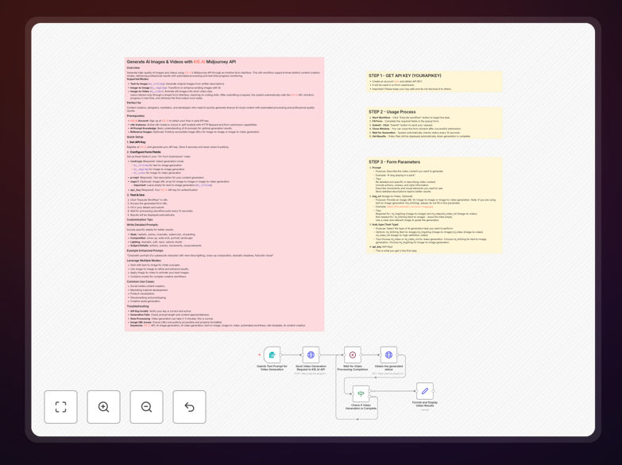This screenshot has height=465, width=622.
Task: Follow the orange 'here' link in Step 1 note
Action: (x=396, y=81)
